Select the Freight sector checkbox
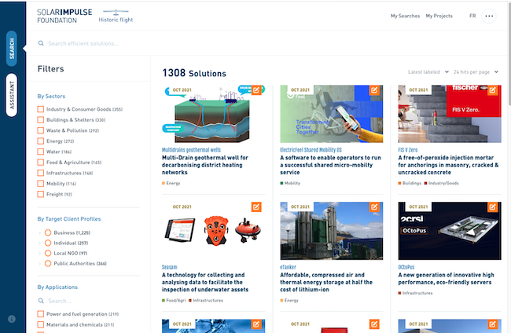The image size is (511, 333). (x=41, y=194)
